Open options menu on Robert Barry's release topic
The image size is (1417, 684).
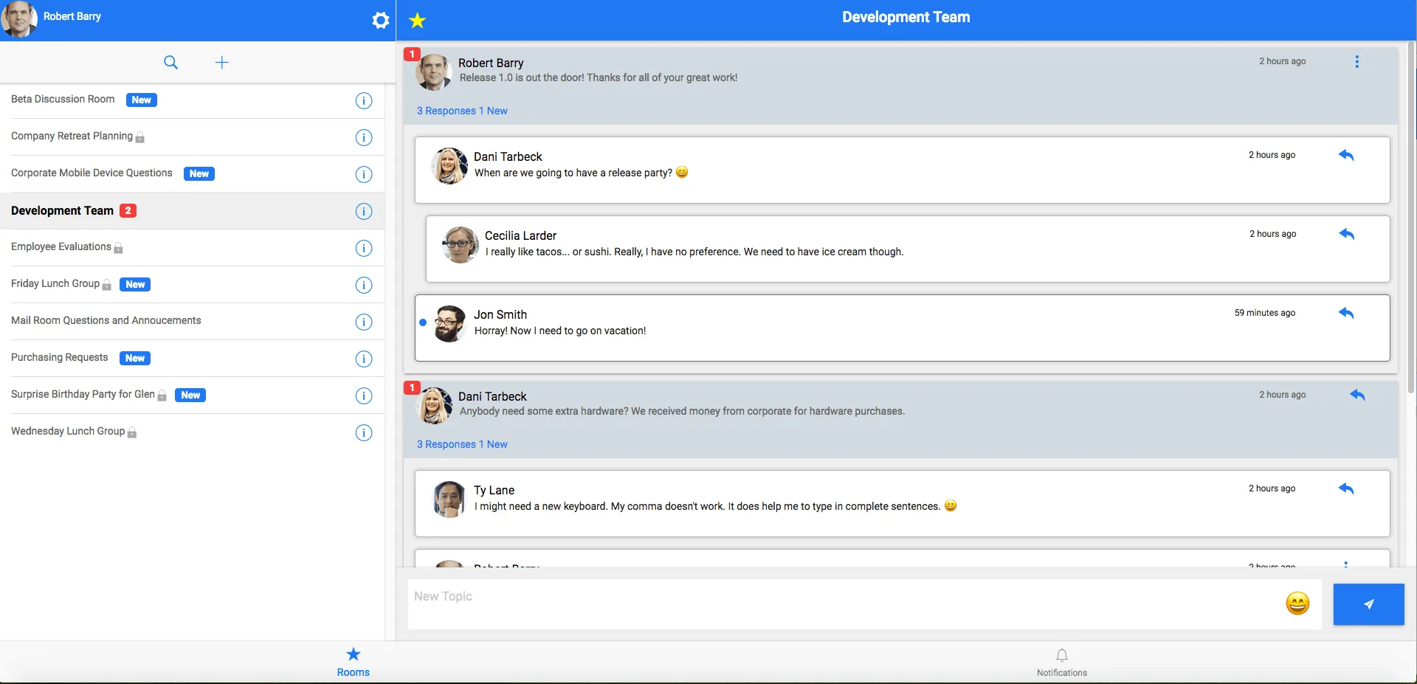[x=1356, y=62]
